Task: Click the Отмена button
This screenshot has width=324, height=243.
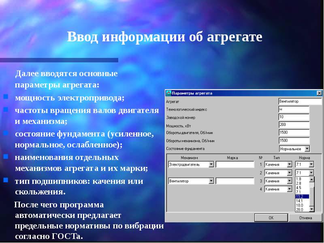Action: coord(306,217)
